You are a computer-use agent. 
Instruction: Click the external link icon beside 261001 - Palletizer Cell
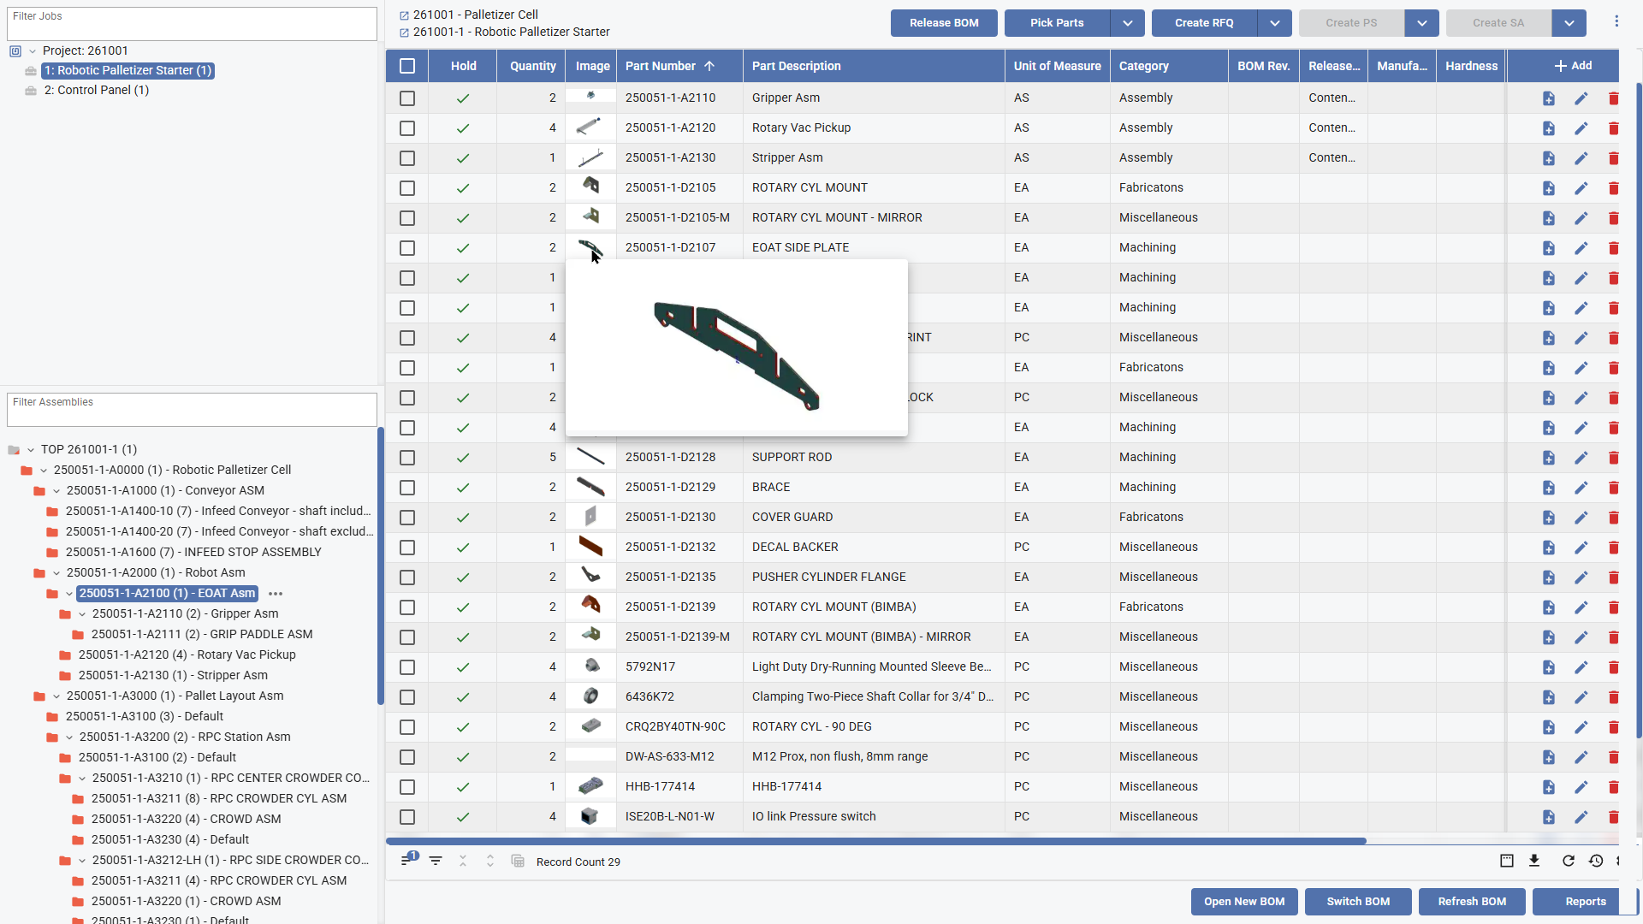(x=404, y=15)
